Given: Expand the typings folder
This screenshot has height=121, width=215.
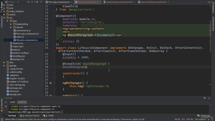Looking at the screenshot, I should pos(4,66).
